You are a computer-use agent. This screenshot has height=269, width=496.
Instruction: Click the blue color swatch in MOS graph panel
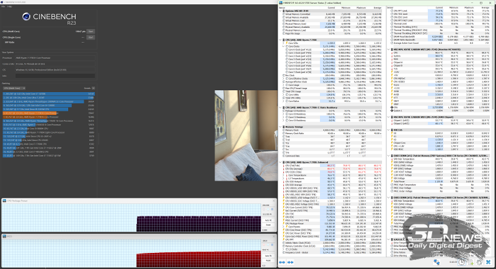click(x=272, y=245)
